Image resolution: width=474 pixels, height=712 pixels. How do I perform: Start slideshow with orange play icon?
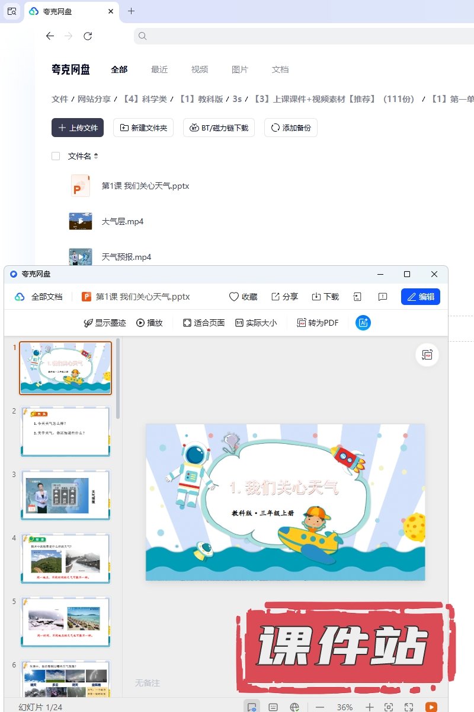click(431, 707)
